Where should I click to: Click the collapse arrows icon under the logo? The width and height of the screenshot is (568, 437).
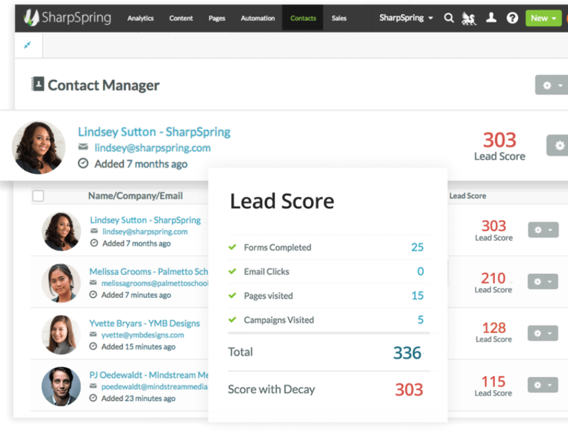[x=27, y=45]
